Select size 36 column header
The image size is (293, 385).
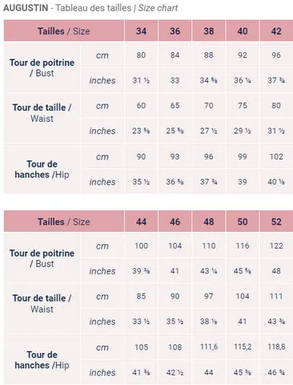(x=175, y=31)
